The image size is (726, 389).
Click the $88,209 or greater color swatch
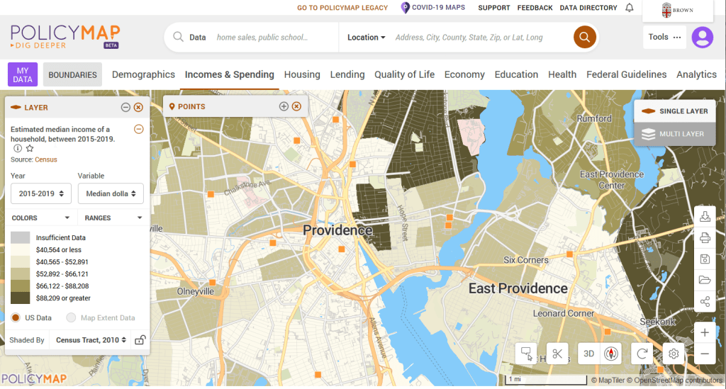21,298
